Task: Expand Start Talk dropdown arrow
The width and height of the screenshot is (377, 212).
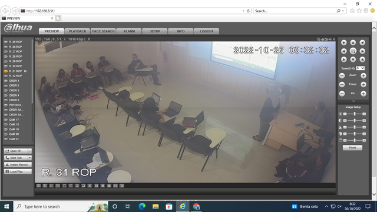Action: [x=30, y=158]
